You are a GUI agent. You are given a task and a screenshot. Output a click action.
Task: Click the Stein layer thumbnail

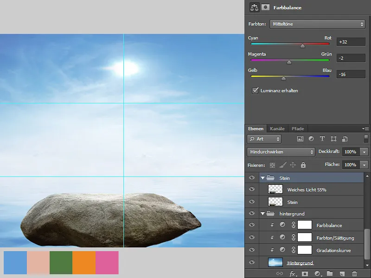(x=275, y=202)
